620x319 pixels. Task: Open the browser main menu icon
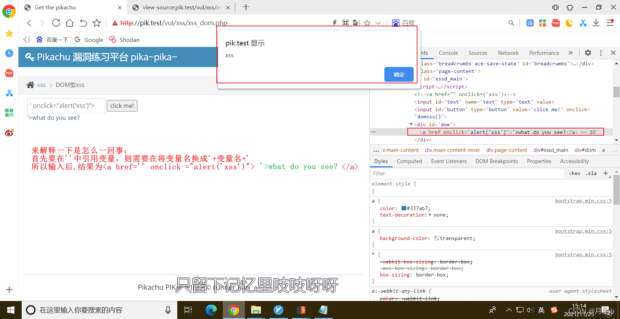tap(610, 23)
